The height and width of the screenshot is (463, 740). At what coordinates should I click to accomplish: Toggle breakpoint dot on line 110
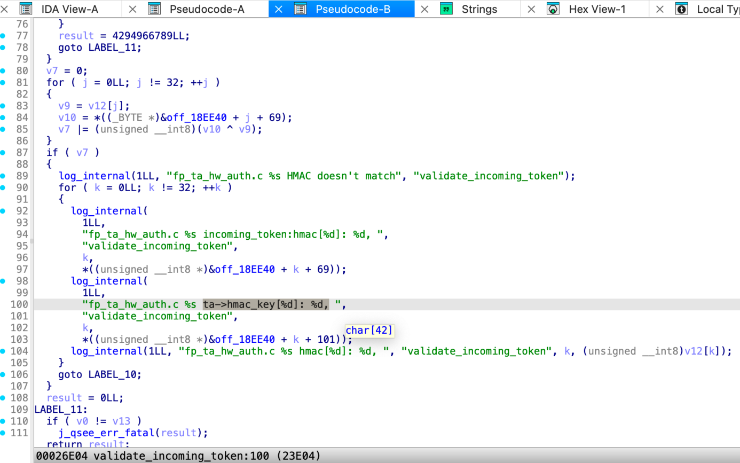pos(3,421)
